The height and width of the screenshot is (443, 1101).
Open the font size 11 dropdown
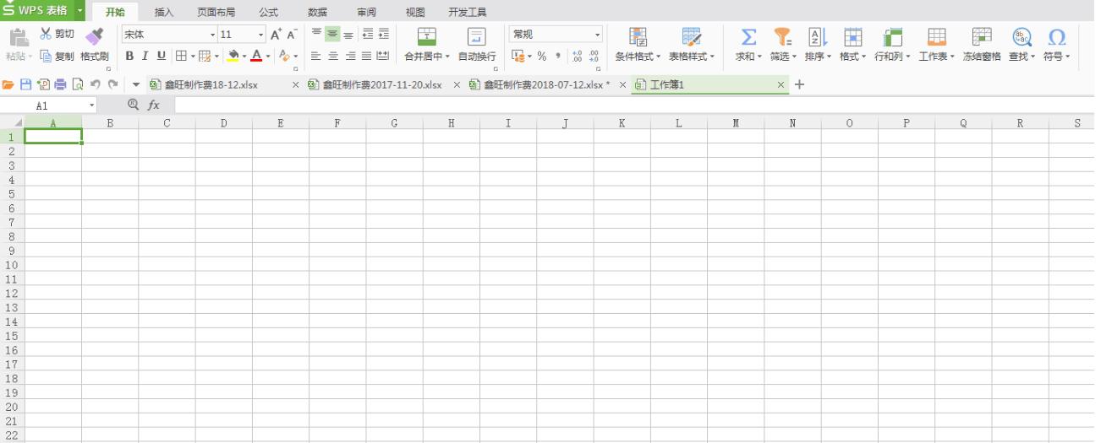click(260, 35)
